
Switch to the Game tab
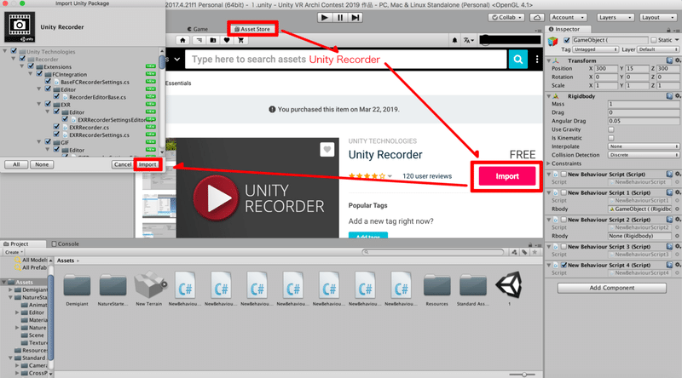point(198,29)
